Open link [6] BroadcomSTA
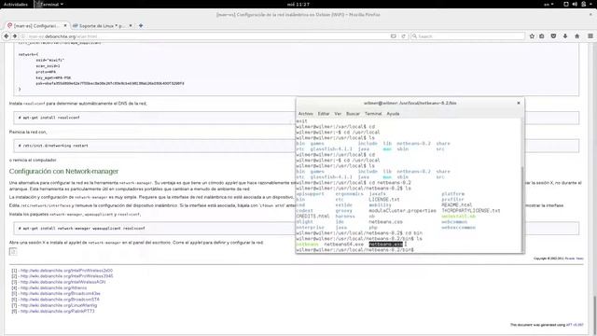The width and height of the screenshot is (597, 336). click(x=60, y=300)
